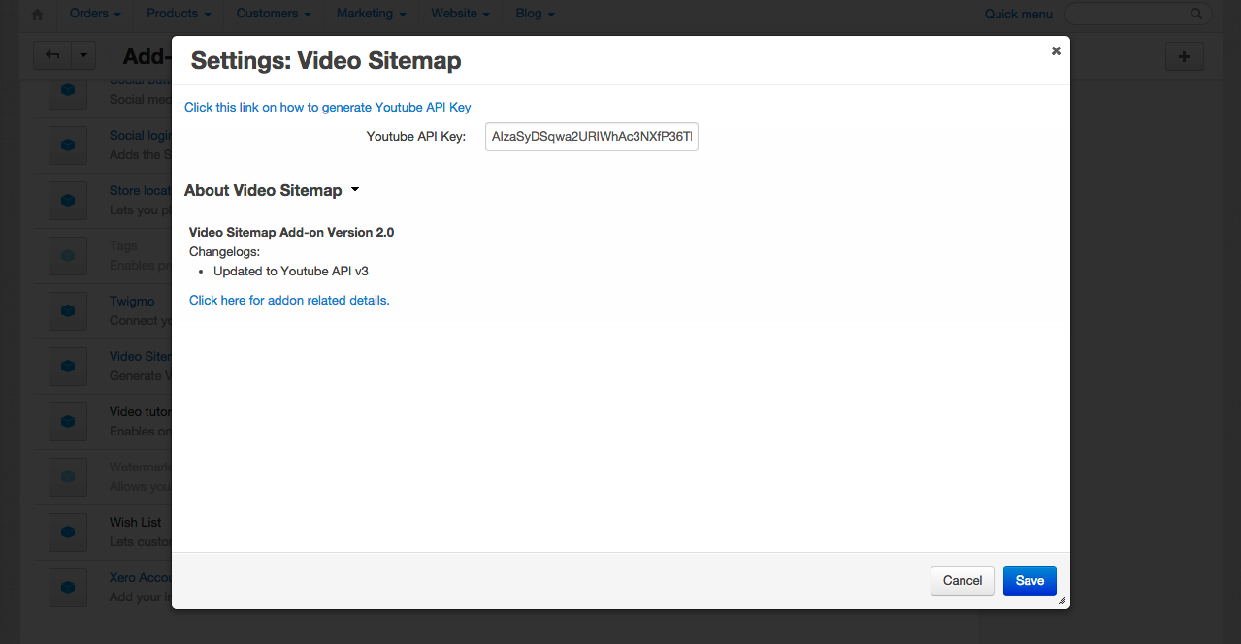
Task: Open the Wish List add-on link
Action: (x=136, y=522)
